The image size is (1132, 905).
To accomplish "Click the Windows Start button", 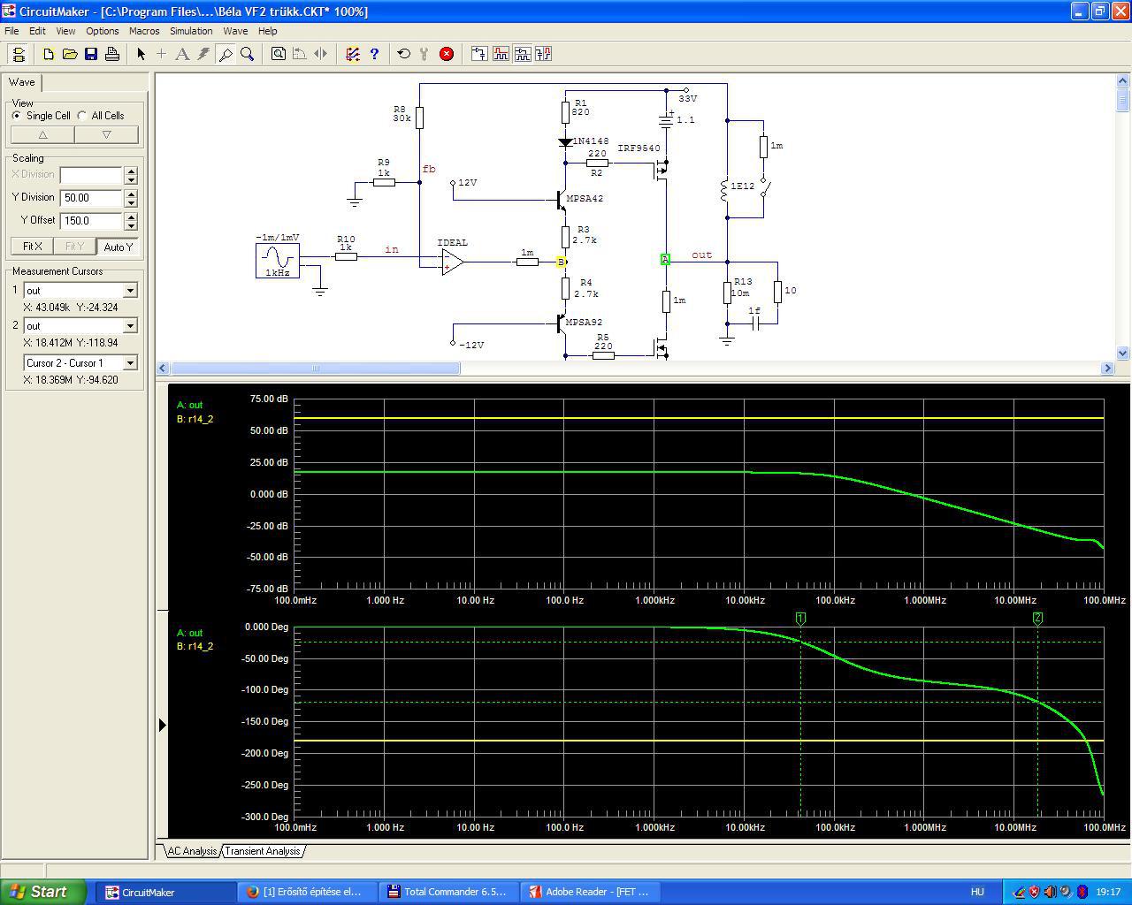I will pos(43,892).
